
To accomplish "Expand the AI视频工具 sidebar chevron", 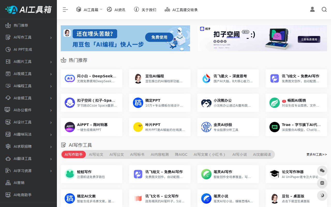I will [x=51, y=74].
